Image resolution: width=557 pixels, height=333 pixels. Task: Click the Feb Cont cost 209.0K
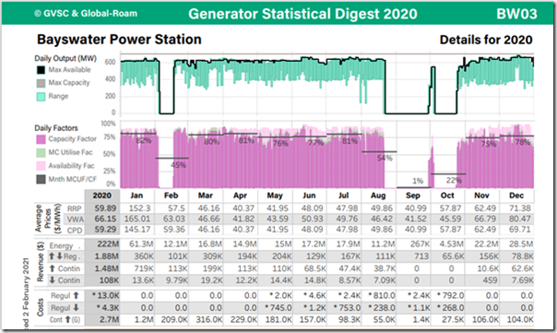click(174, 319)
